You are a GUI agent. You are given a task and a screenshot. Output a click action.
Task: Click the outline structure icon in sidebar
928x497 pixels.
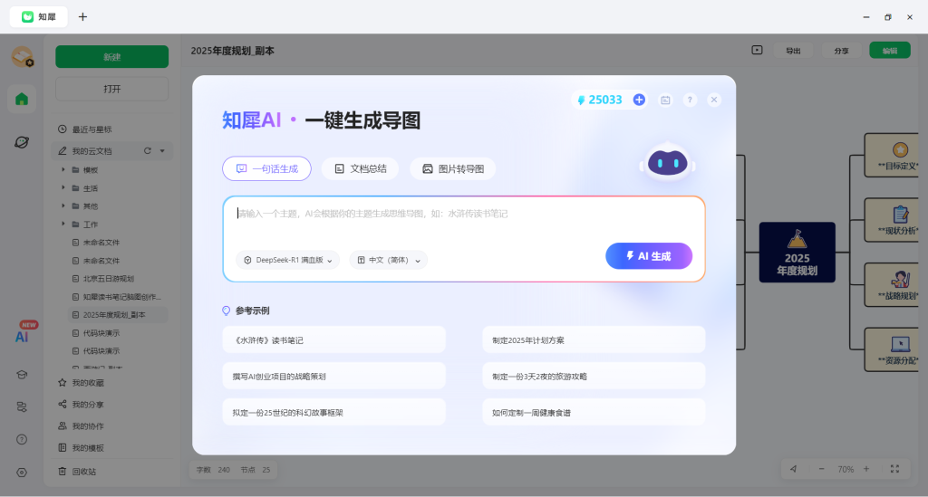point(22,406)
